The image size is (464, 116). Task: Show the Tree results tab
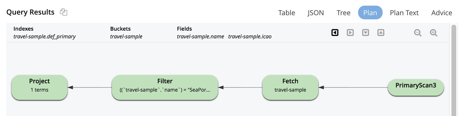(x=343, y=13)
